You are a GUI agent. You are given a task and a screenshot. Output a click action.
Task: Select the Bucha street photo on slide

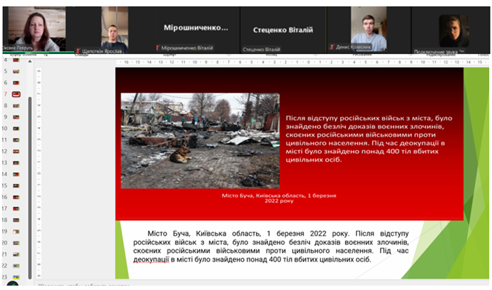tap(200, 140)
